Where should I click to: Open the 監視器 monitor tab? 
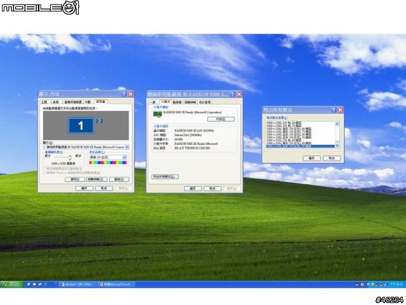point(178,102)
